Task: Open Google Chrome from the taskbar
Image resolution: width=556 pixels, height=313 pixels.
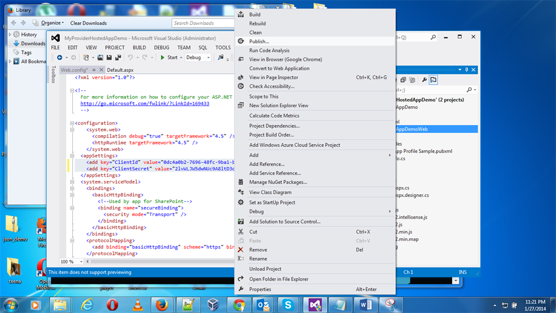Action: click(x=238, y=305)
